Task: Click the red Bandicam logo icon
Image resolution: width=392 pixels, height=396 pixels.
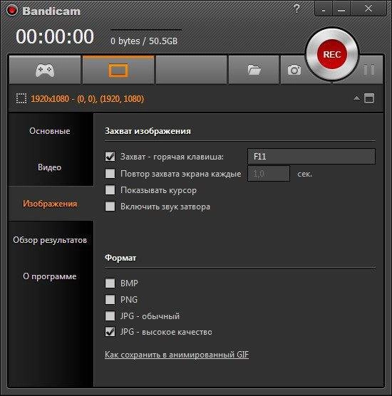Action: [12, 11]
